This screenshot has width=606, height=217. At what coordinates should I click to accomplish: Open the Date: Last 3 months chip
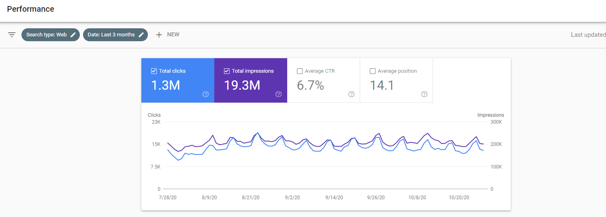click(115, 35)
